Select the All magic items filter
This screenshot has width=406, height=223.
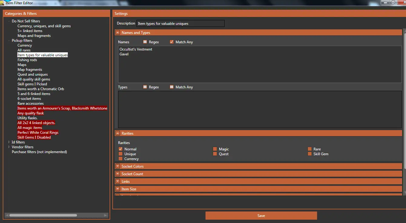click(x=30, y=128)
